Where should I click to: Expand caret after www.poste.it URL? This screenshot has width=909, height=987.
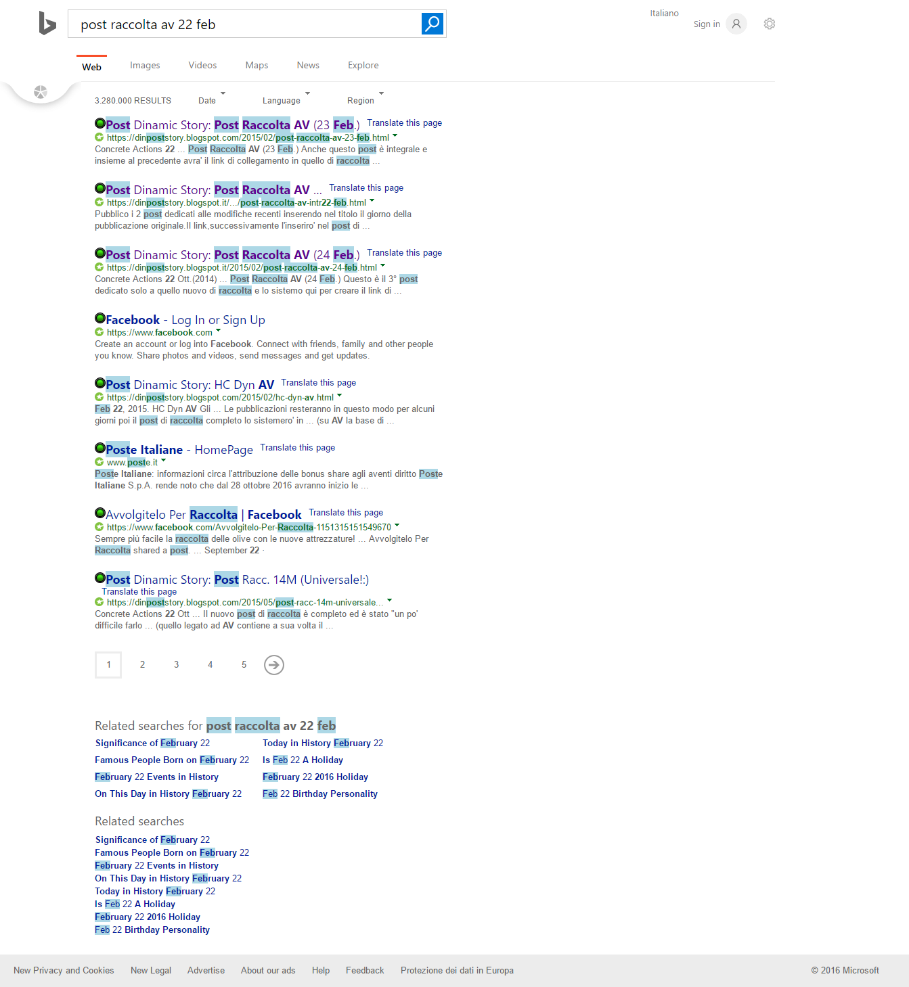coord(163,461)
